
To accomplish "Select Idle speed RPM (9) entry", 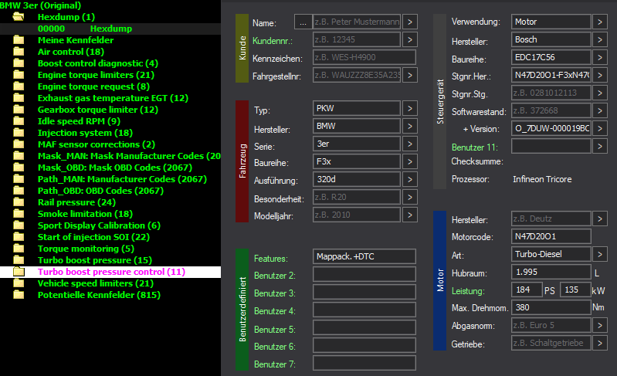I will click(x=79, y=121).
